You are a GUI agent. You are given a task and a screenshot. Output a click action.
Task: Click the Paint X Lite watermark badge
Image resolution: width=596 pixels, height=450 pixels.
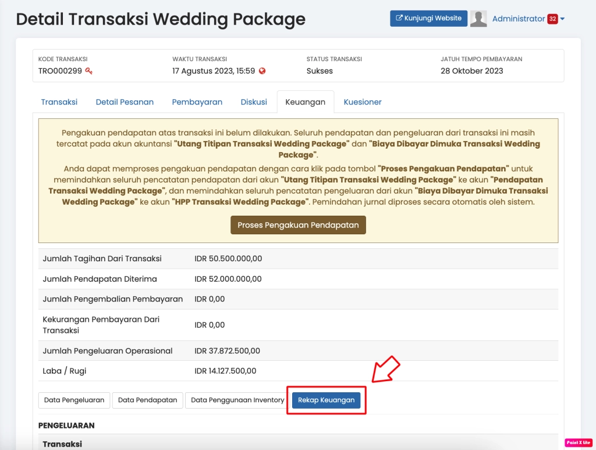pos(577,442)
